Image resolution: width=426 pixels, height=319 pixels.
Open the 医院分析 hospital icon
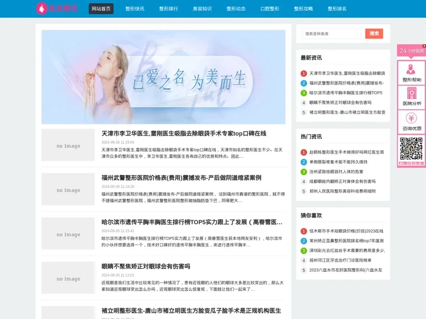pos(412,93)
